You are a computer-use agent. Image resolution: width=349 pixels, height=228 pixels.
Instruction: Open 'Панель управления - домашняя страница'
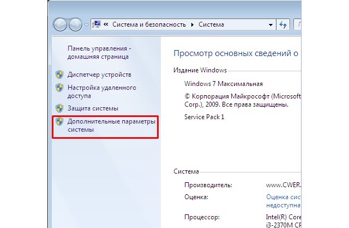click(x=99, y=52)
